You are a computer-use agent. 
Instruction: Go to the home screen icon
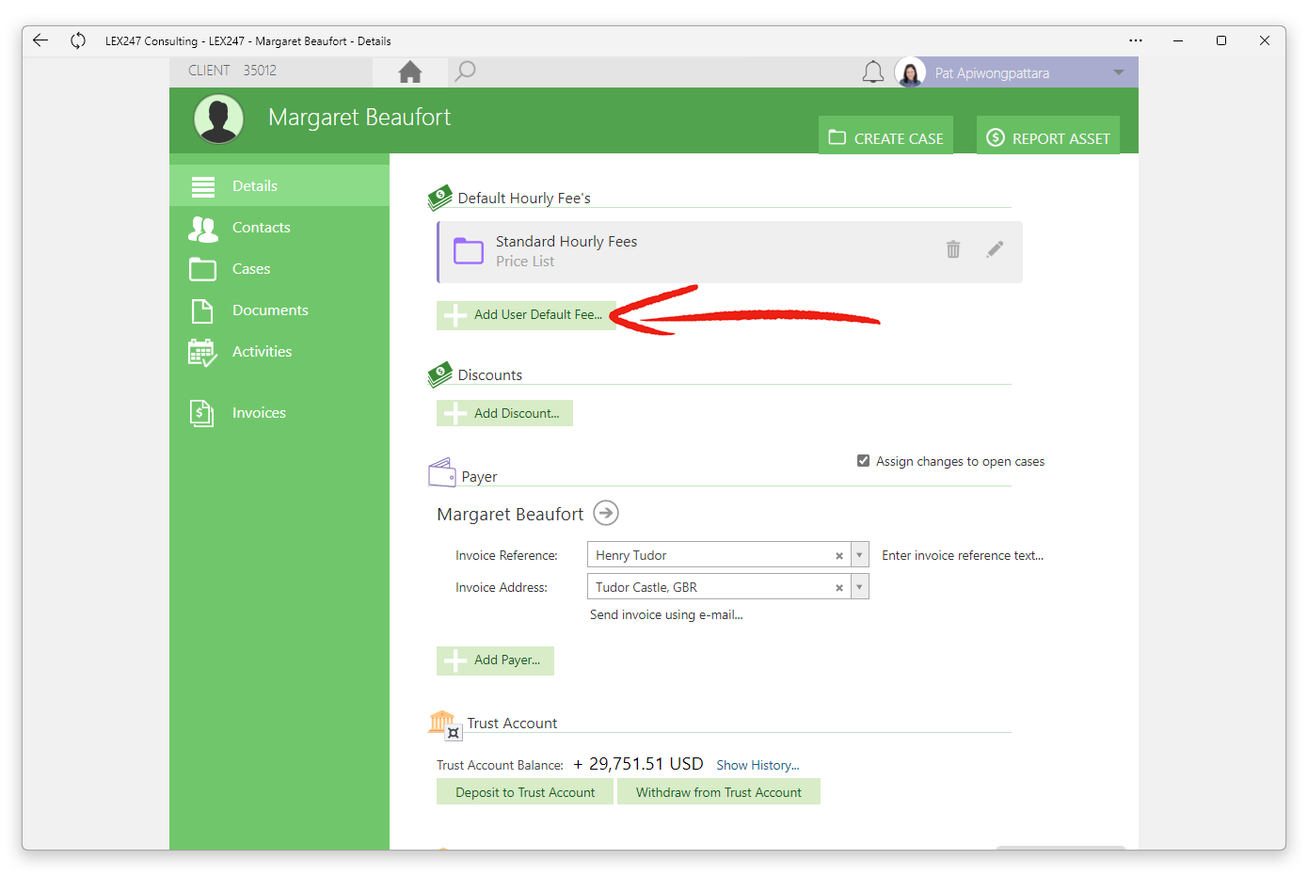[410, 72]
